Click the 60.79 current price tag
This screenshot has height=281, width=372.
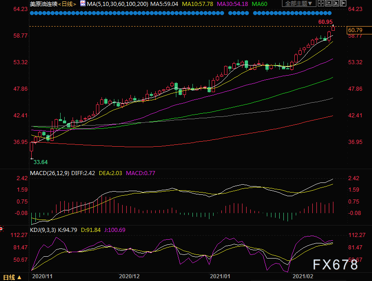[x=359, y=30]
